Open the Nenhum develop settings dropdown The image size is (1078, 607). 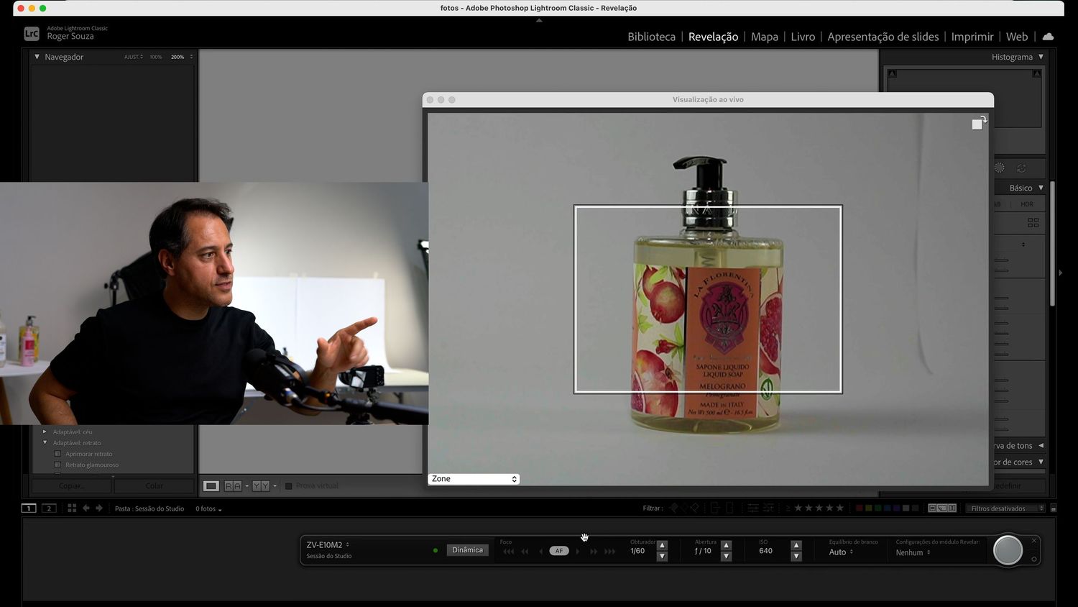pyautogui.click(x=913, y=552)
